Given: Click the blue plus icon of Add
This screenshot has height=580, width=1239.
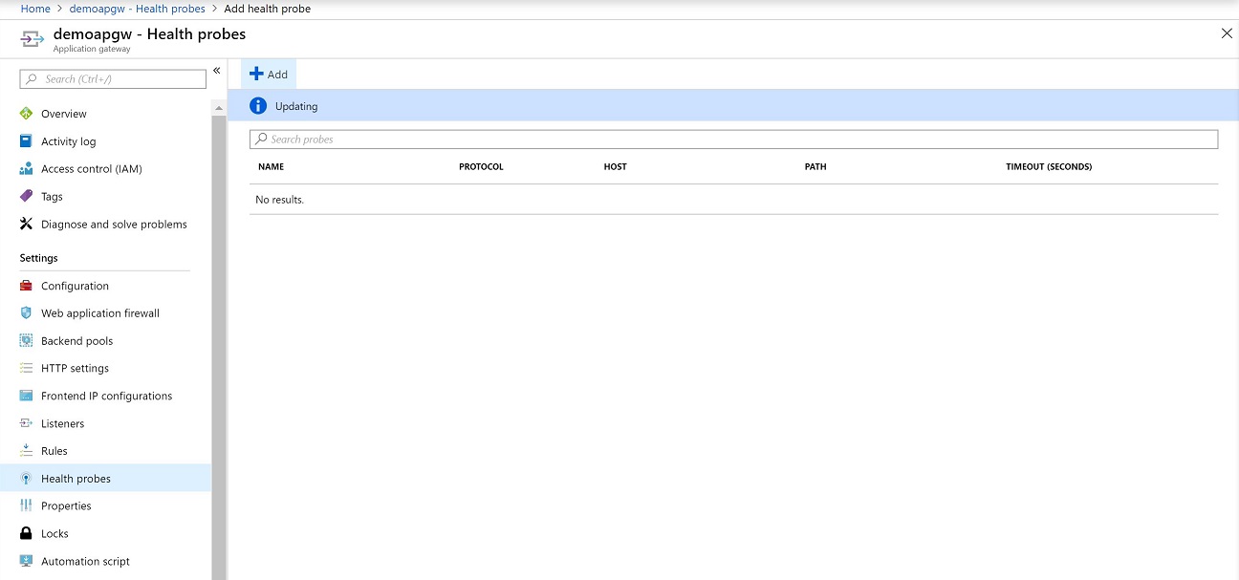Looking at the screenshot, I should [256, 74].
